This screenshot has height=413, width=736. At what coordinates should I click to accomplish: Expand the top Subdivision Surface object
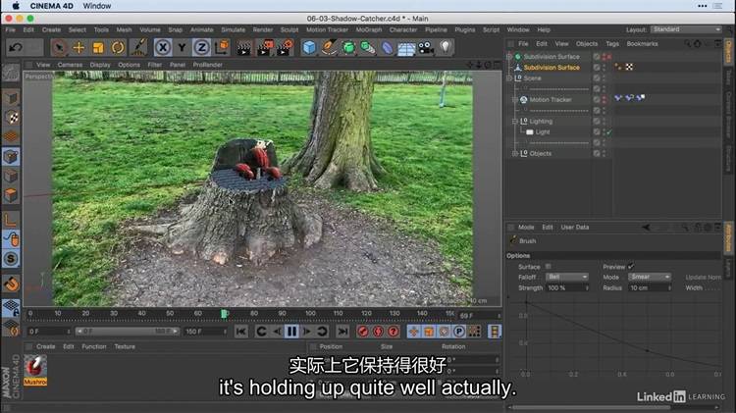coord(508,56)
